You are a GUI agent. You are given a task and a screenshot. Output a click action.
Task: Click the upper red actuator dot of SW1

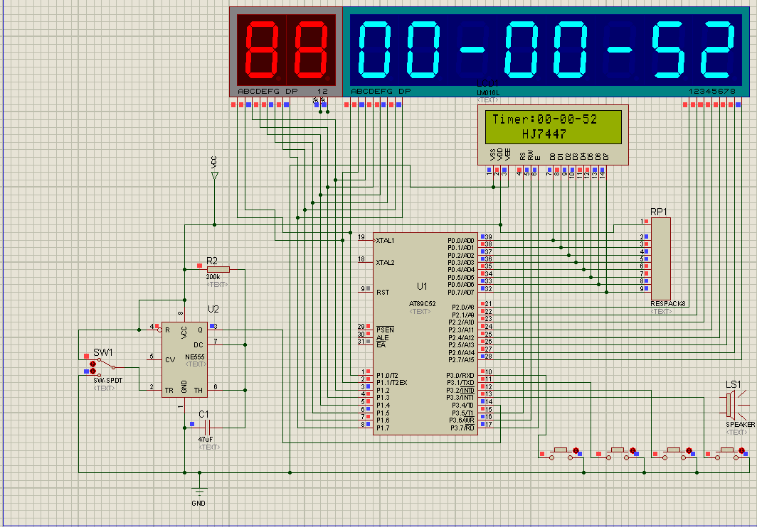click(92, 363)
